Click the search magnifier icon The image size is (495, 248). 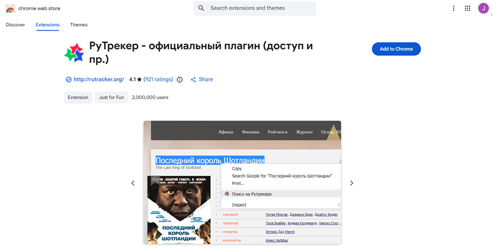click(201, 8)
